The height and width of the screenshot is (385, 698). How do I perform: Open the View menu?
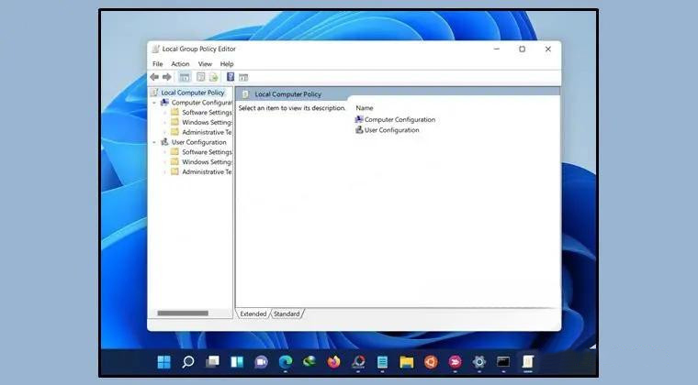coord(205,64)
